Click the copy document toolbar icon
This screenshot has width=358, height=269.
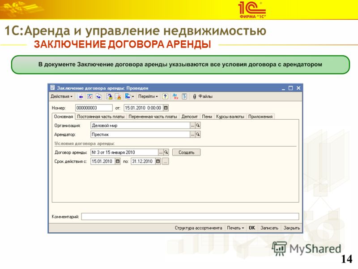[x=99, y=96]
